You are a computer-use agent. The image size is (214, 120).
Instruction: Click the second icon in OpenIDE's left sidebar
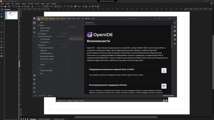click(34, 28)
